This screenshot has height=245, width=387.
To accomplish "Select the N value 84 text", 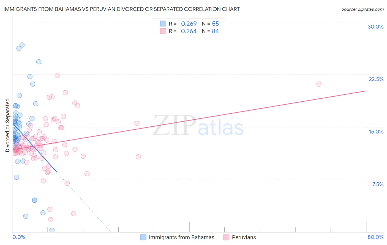I will (x=215, y=31).
